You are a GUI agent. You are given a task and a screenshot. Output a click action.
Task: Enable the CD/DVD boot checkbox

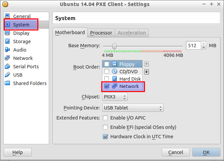[x=107, y=71]
